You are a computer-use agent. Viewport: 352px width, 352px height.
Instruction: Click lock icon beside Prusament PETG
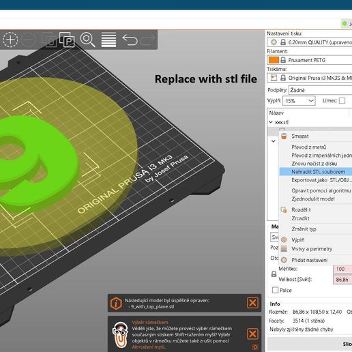(x=283, y=60)
